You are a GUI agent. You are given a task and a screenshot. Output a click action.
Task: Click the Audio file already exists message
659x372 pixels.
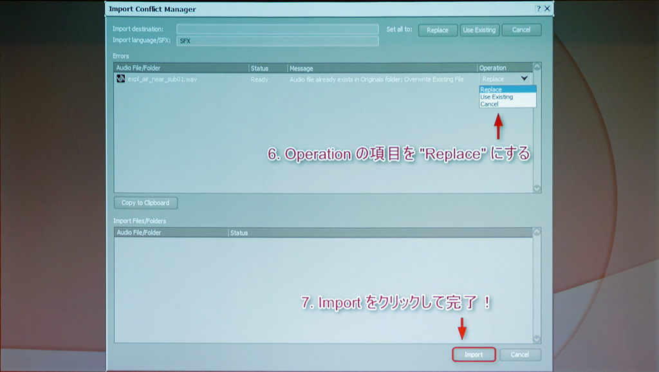(x=376, y=79)
